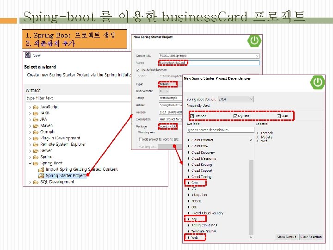Click the type filter text field
The width and height of the screenshot is (333, 250).
coord(78,98)
